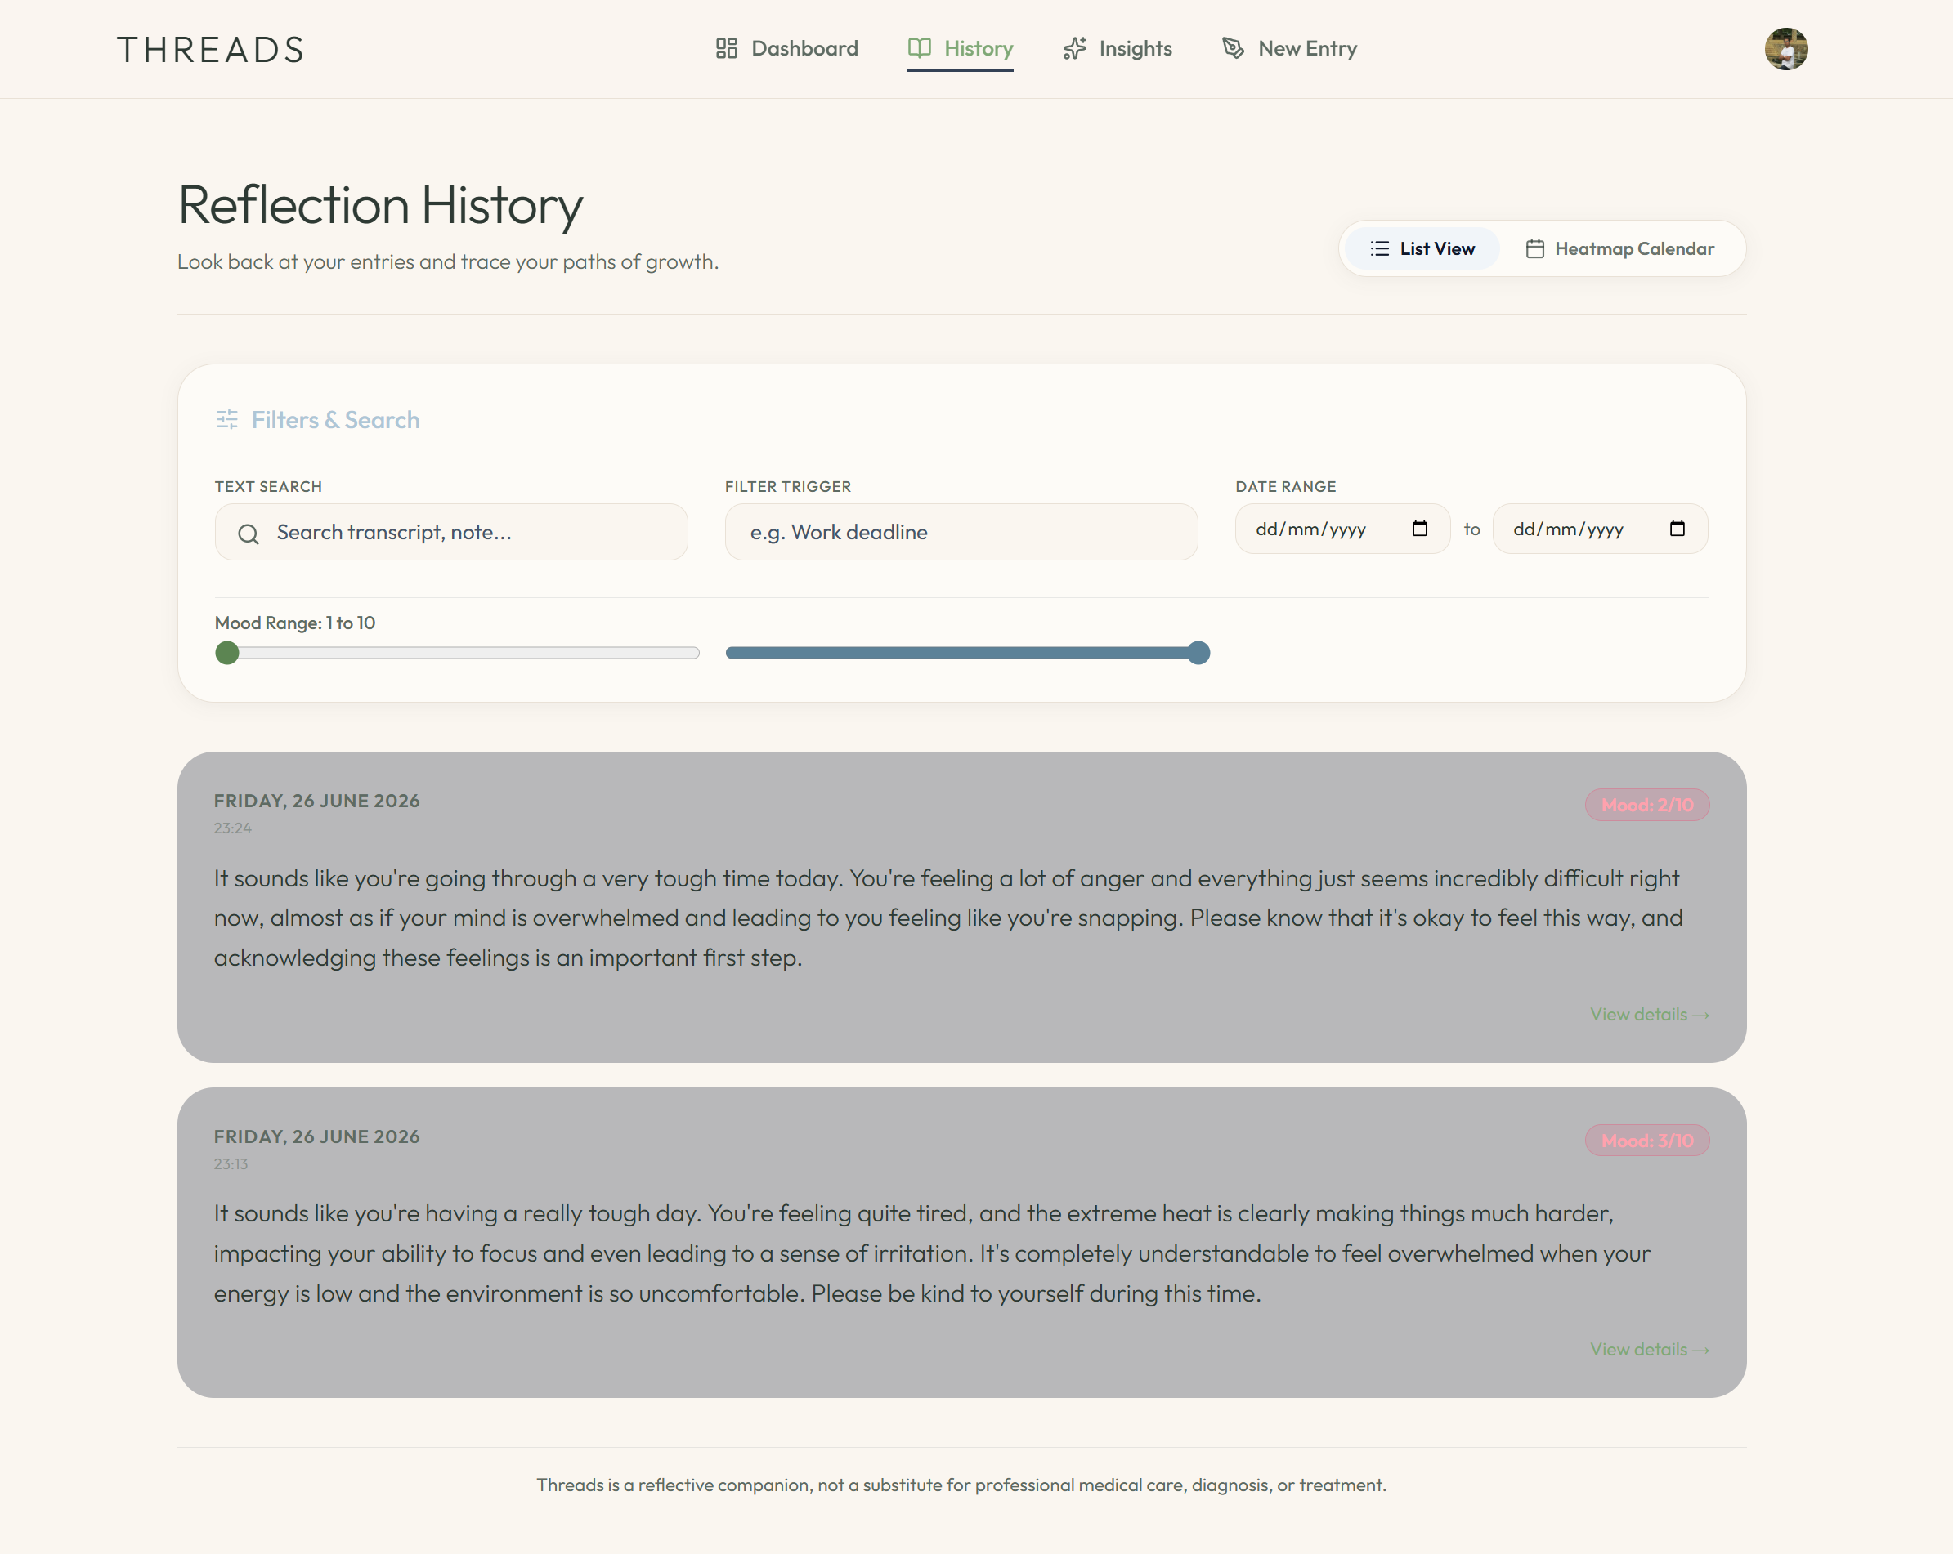Screen dimensions: 1953x1554
Task: Click the Insights sparkle icon
Action: point(1074,48)
